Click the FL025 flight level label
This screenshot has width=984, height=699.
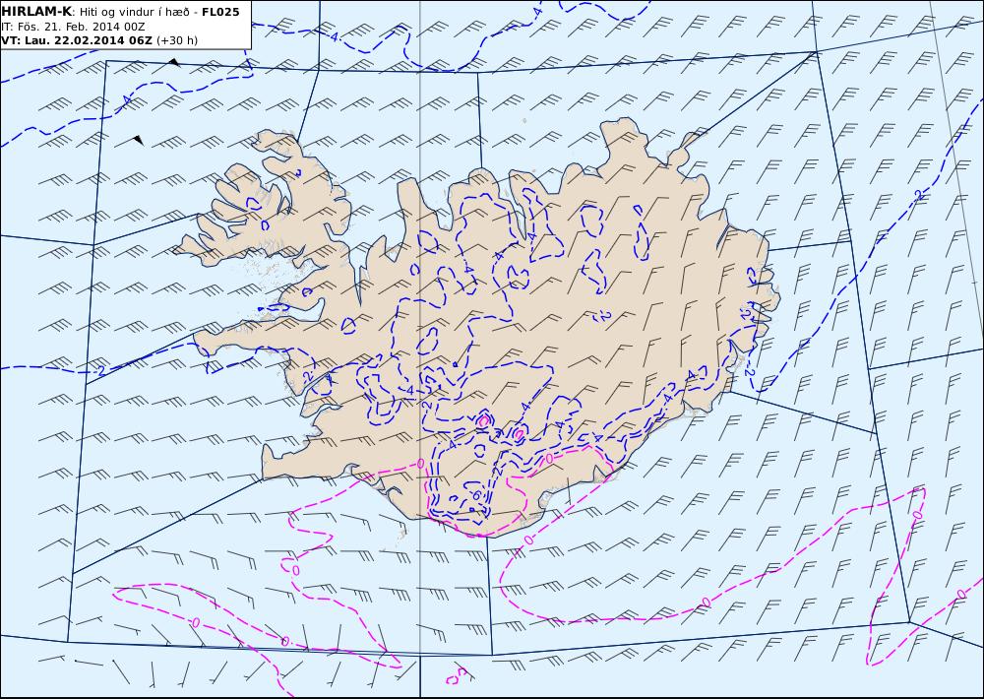click(x=220, y=12)
